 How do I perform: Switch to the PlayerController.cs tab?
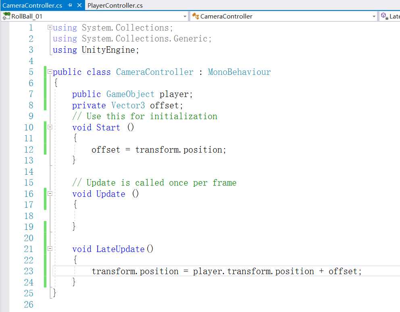click(x=115, y=5)
